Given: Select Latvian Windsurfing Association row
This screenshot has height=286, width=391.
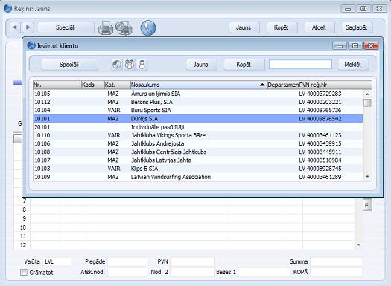Looking at the screenshot, I should 198,177.
